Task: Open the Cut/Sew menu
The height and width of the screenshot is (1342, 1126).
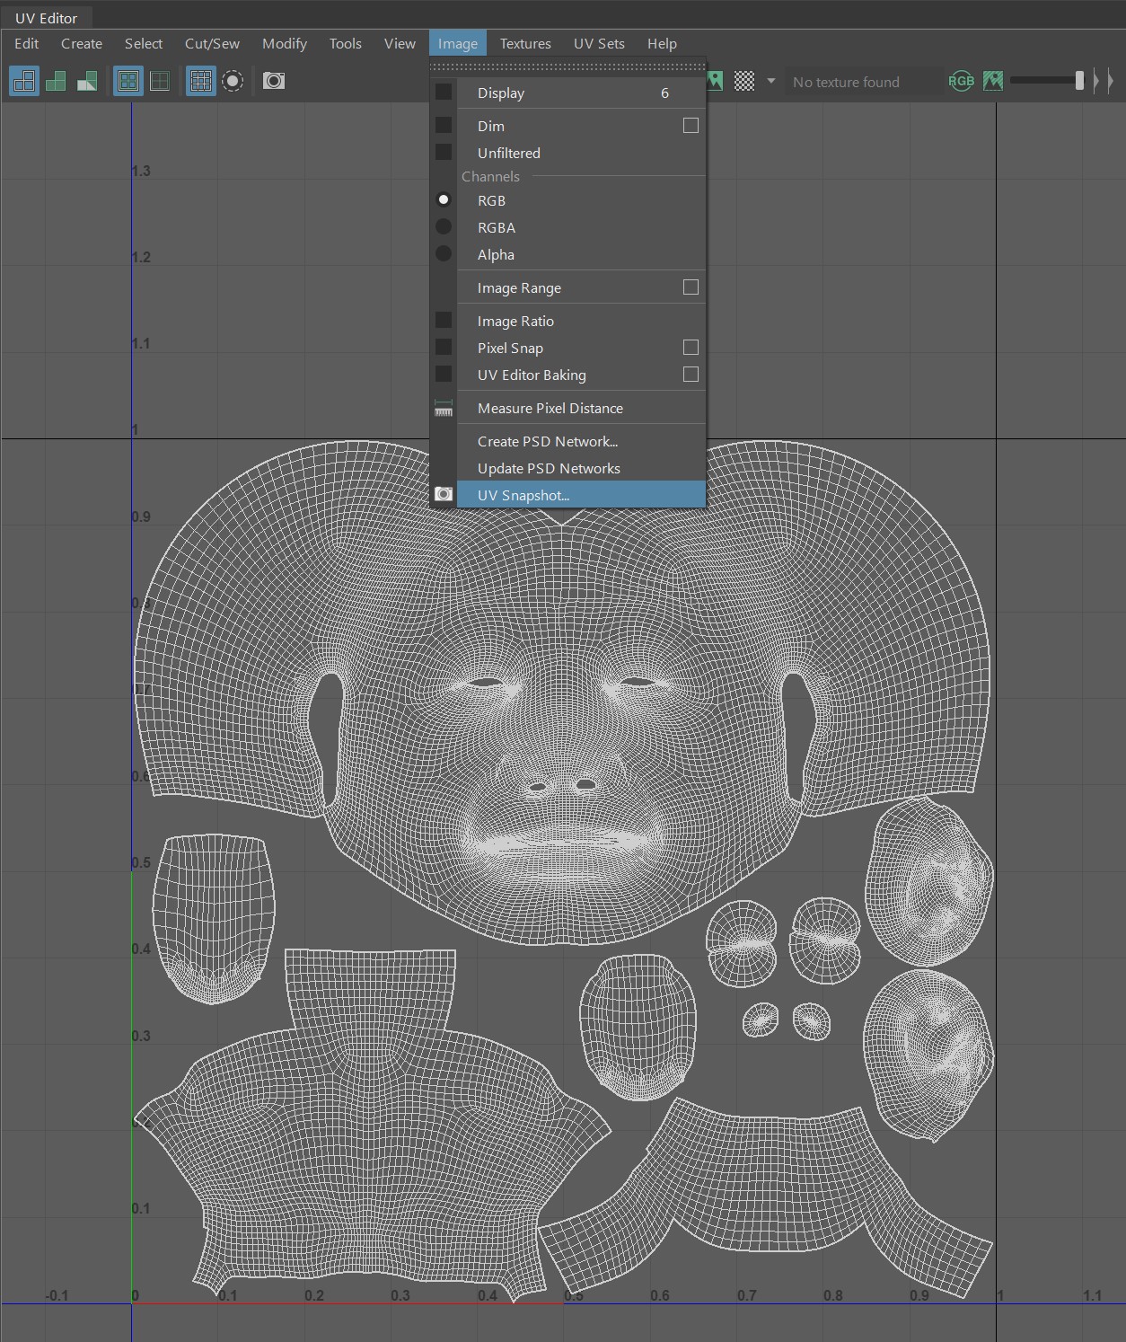Action: (212, 43)
